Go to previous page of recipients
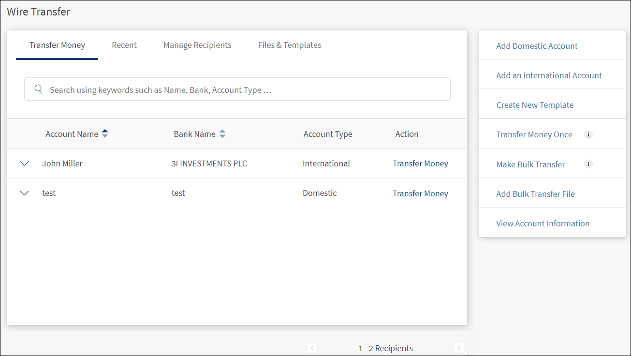This screenshot has height=356, width=631. 312,348
